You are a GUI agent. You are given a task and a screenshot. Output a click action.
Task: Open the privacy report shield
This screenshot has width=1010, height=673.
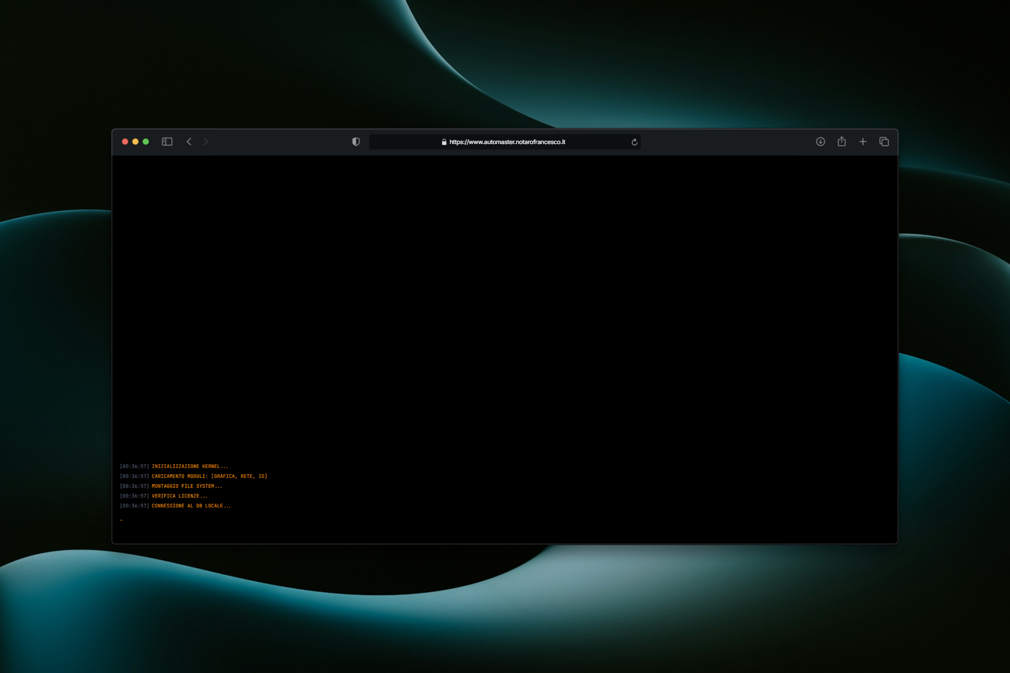pos(356,141)
